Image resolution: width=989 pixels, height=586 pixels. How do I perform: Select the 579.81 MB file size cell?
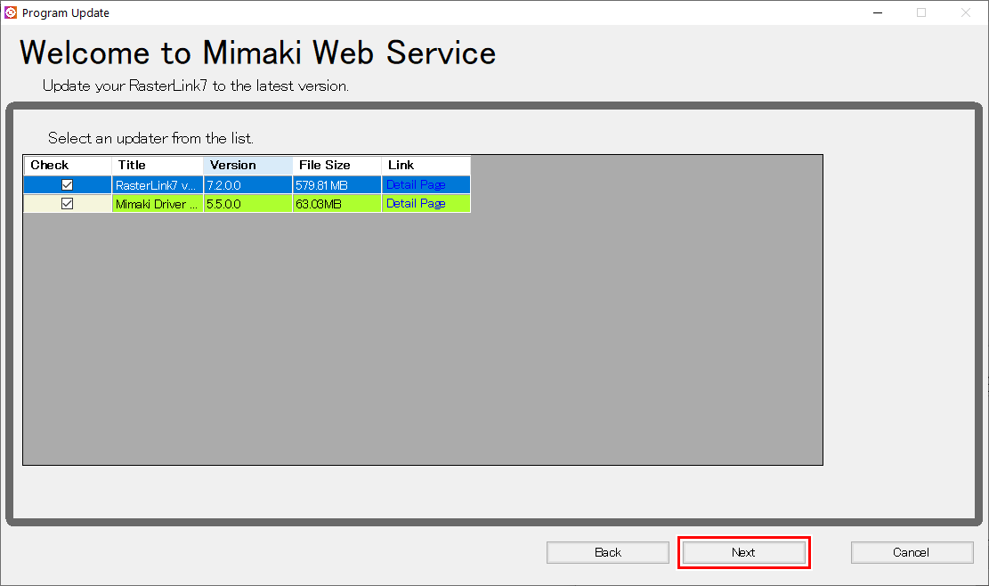pyautogui.click(x=336, y=185)
